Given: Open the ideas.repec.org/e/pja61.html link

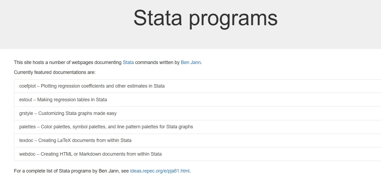Looking at the screenshot, I should (x=160, y=171).
